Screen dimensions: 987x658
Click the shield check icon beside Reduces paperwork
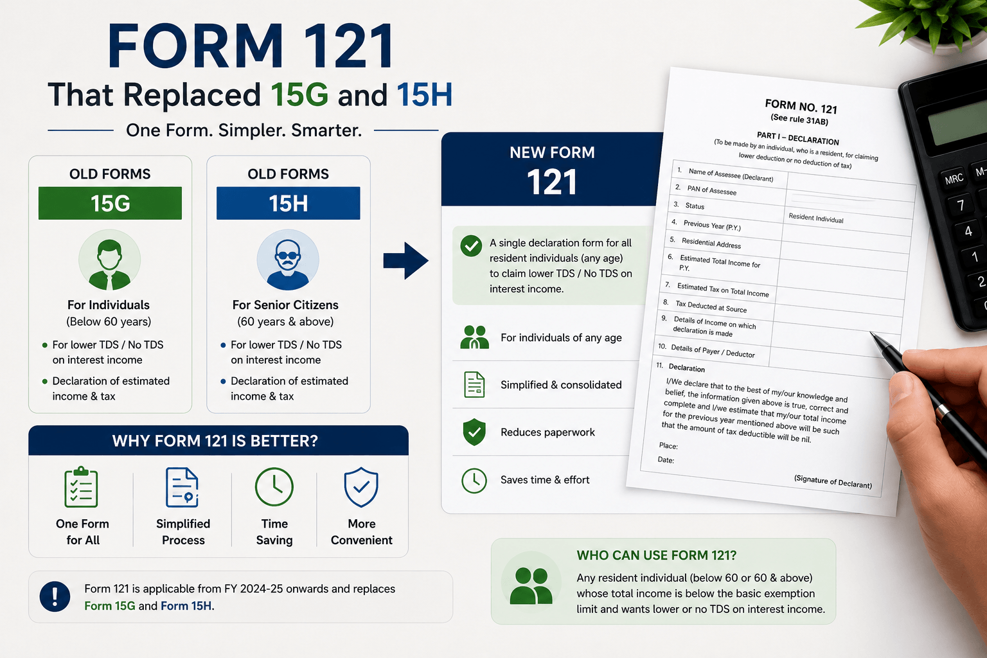[x=474, y=432]
